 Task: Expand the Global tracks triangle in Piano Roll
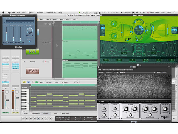[23, 87]
